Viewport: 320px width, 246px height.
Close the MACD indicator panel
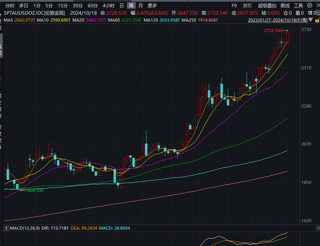click(x=318, y=228)
